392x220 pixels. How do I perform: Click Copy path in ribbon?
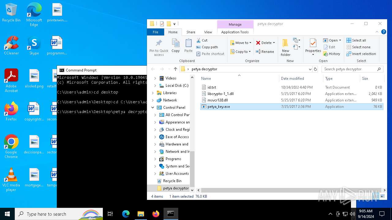pyautogui.click(x=207, y=47)
